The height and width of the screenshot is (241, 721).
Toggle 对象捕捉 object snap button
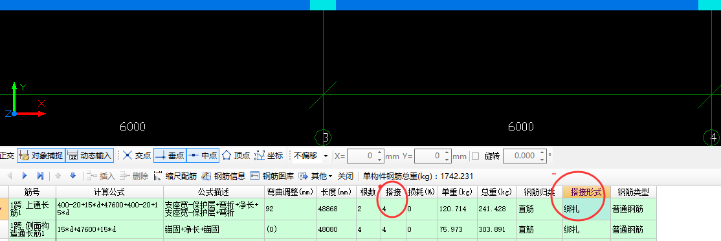(41, 156)
